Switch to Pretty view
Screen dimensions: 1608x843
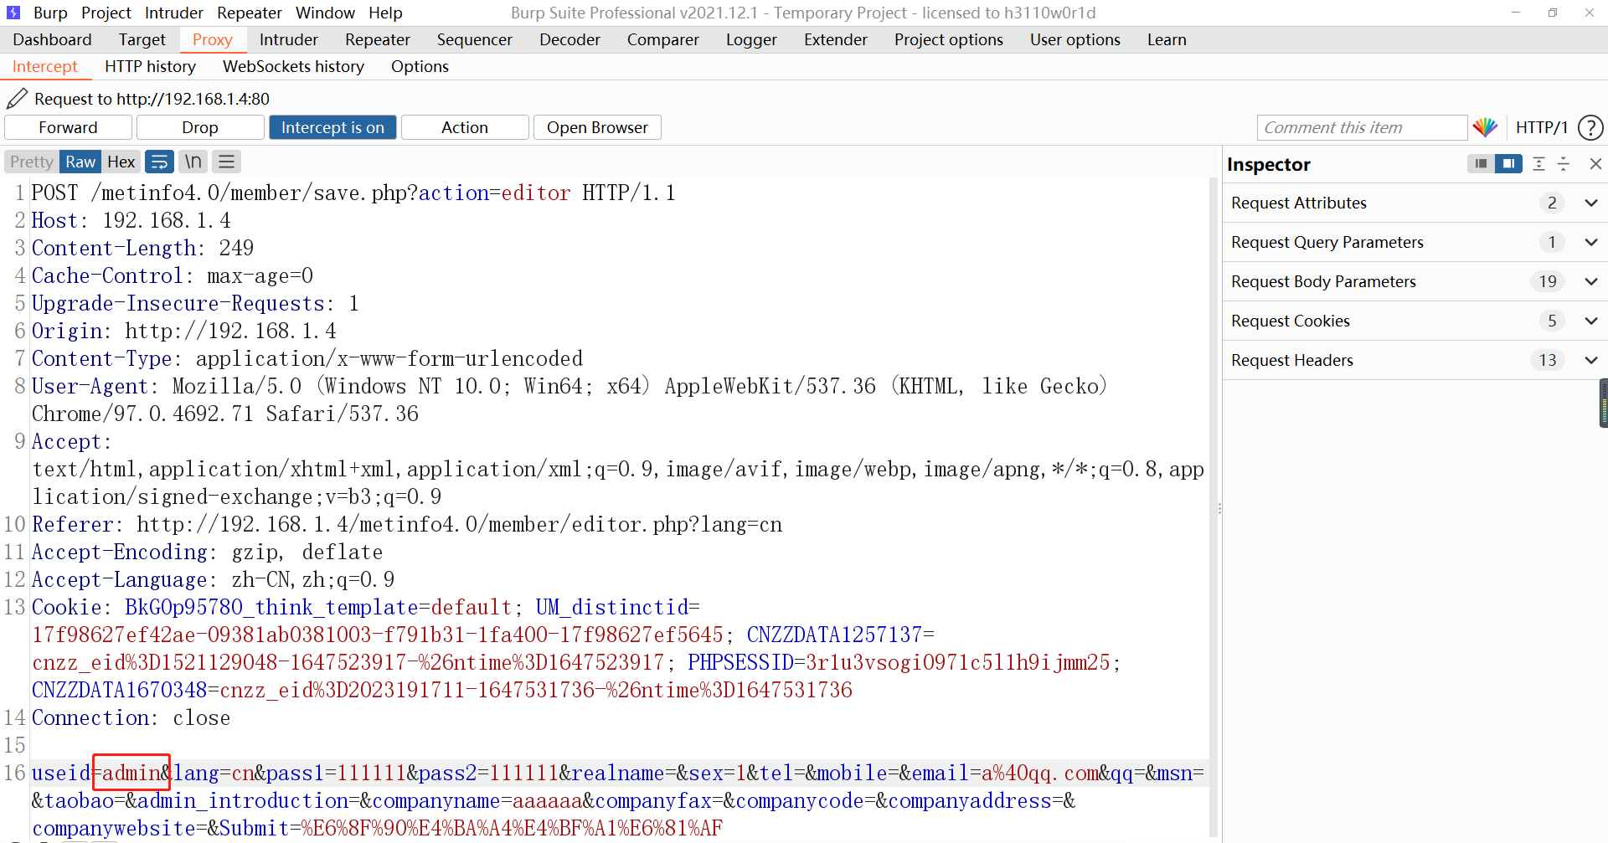coord(32,162)
